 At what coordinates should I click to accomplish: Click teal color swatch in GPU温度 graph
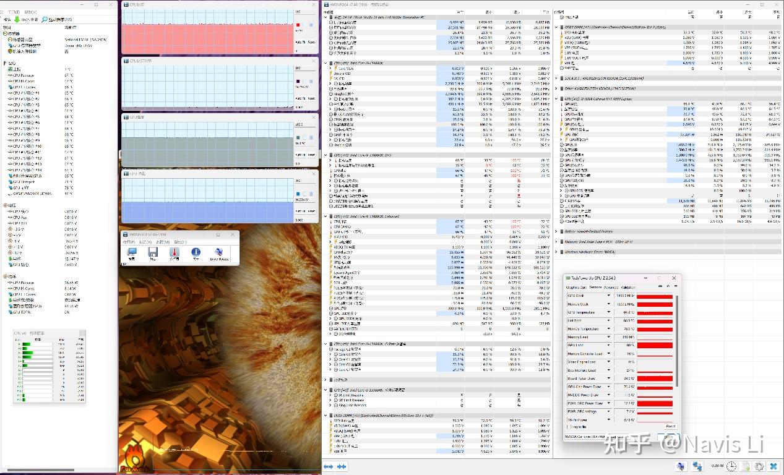pyautogui.click(x=298, y=138)
